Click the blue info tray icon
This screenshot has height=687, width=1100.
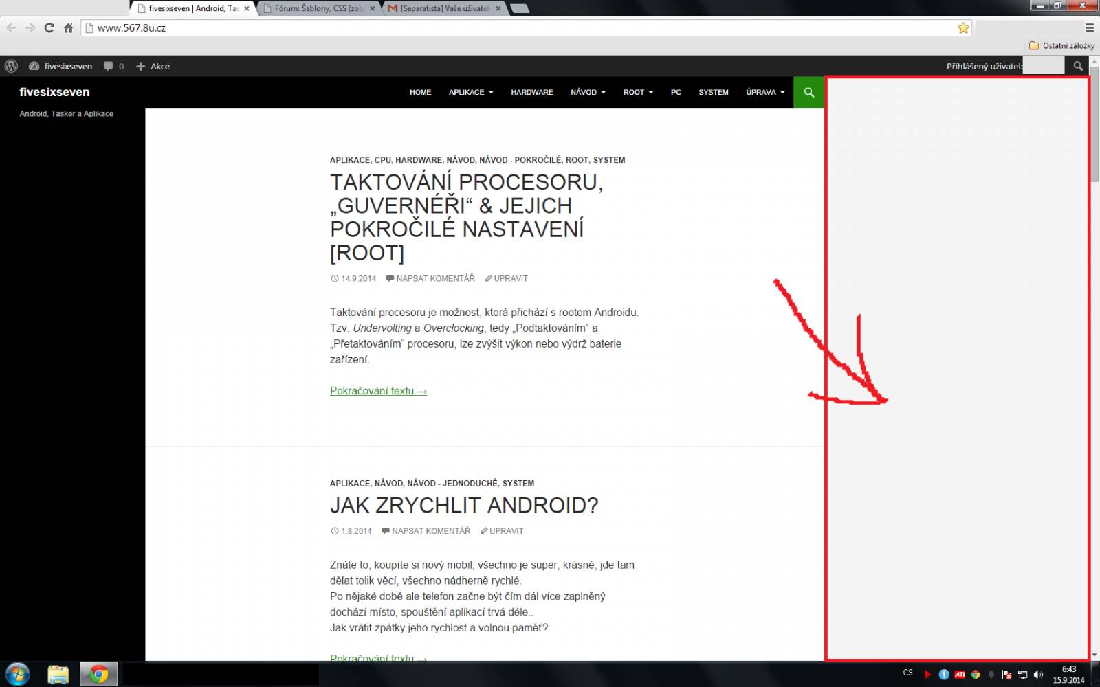pos(944,675)
